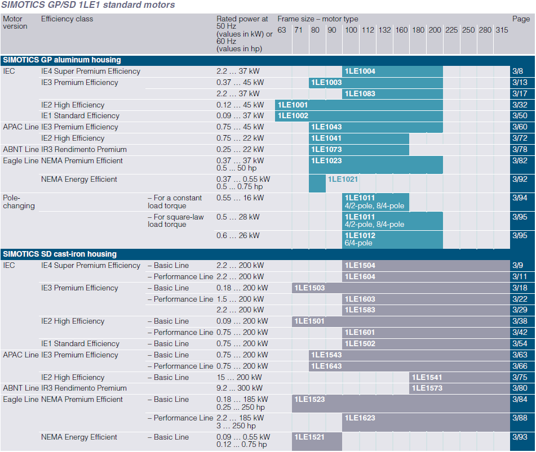Click page reference 3/29
536x452 pixels.
click(x=520, y=310)
